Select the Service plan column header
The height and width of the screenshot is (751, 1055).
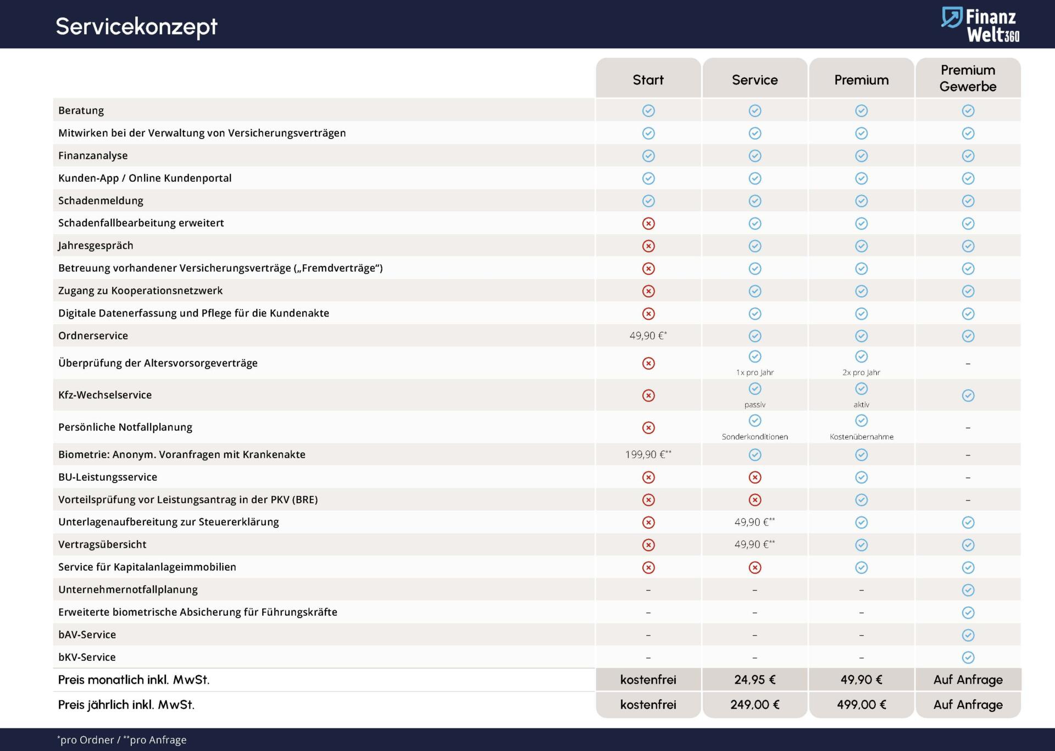click(x=755, y=78)
